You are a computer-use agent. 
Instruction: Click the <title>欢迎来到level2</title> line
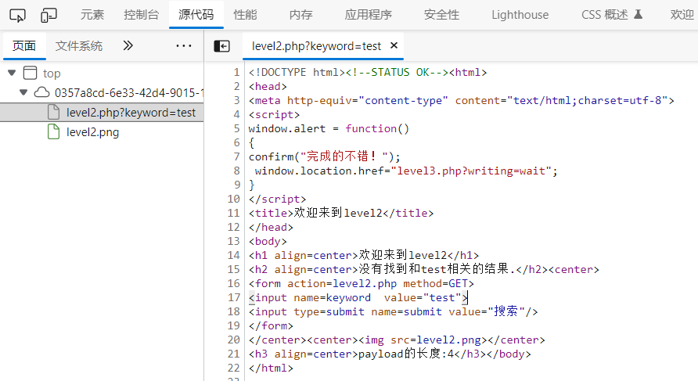click(x=341, y=214)
